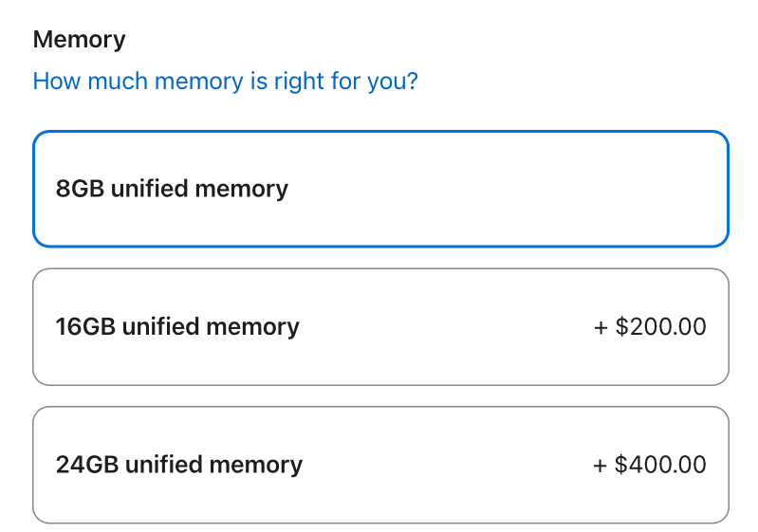This screenshot has width=758, height=532.
Task: Click the "+ $400.00" price on the 24GB card
Action: tap(650, 465)
